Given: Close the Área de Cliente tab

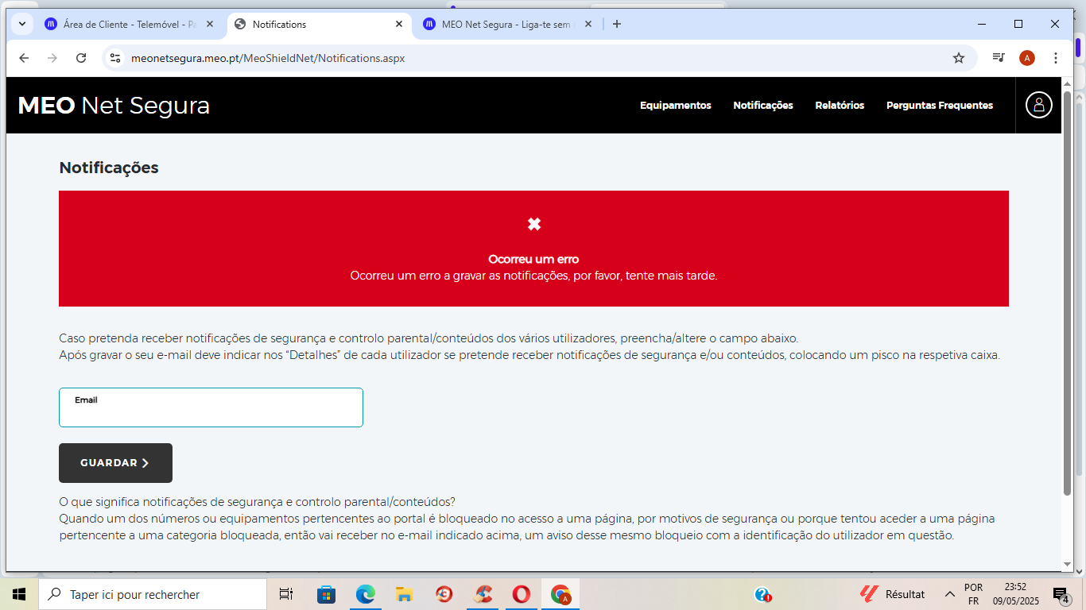Looking at the screenshot, I should [210, 25].
